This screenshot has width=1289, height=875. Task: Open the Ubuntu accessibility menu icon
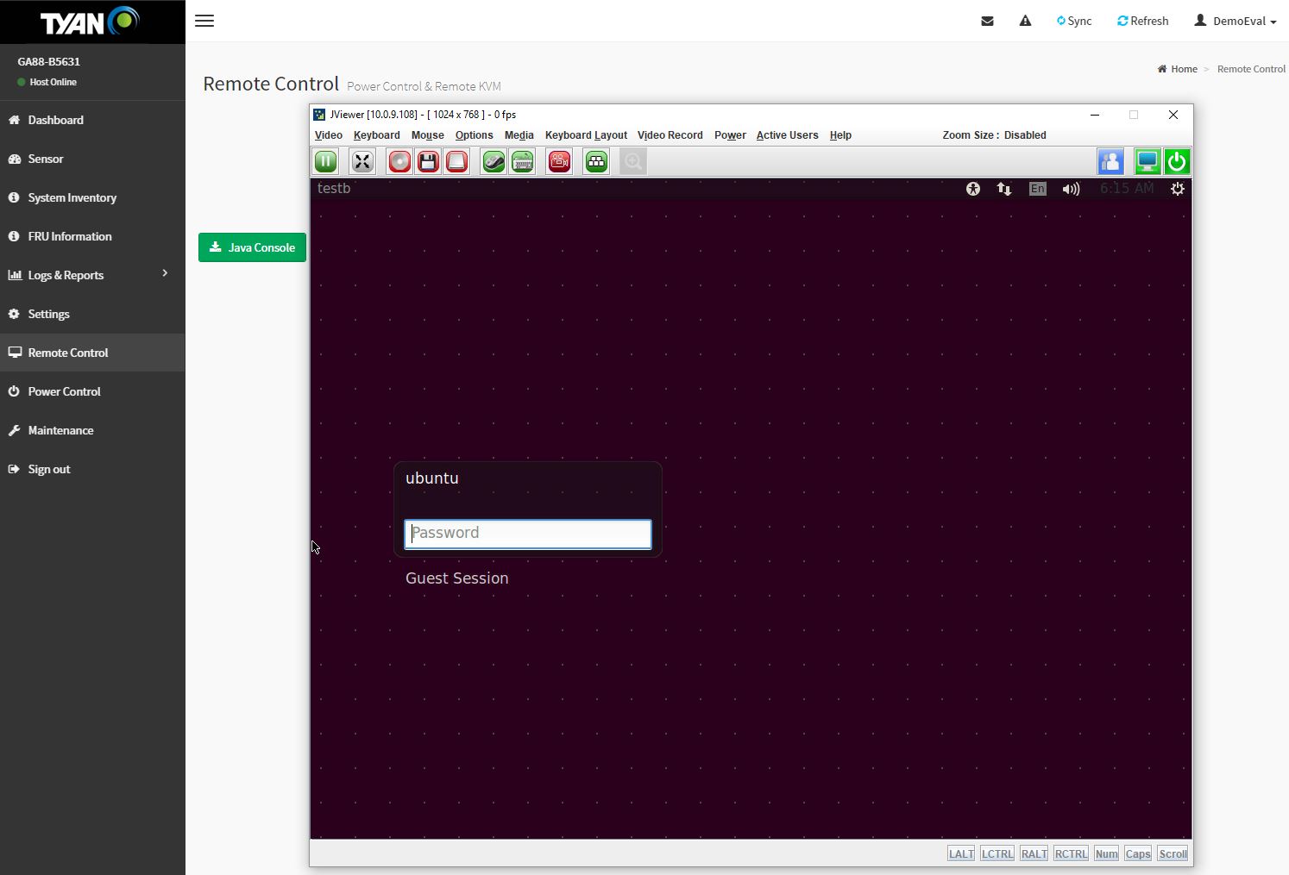pos(973,189)
